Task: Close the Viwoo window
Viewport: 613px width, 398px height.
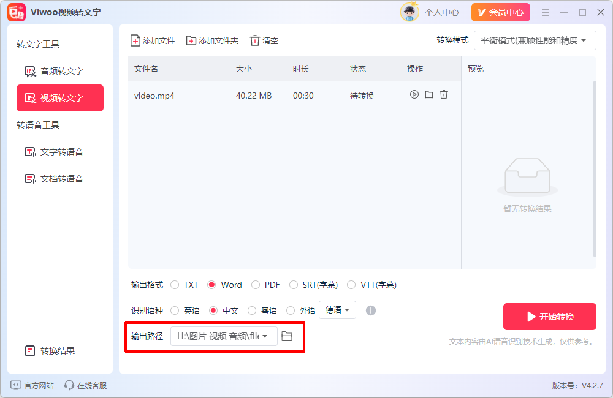Action: click(601, 12)
